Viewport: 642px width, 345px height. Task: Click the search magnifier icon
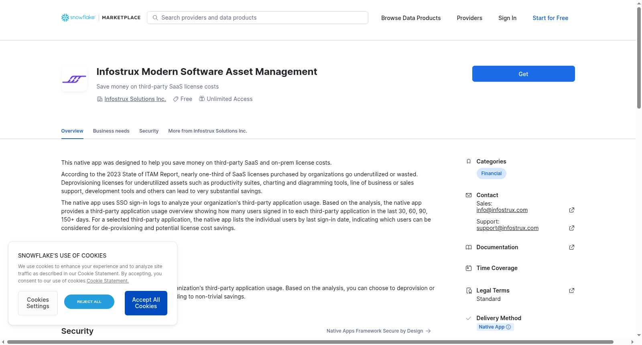pos(155,18)
